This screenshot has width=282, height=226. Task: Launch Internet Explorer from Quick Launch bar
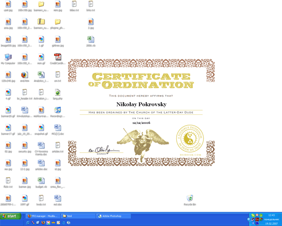click(x=28, y=223)
